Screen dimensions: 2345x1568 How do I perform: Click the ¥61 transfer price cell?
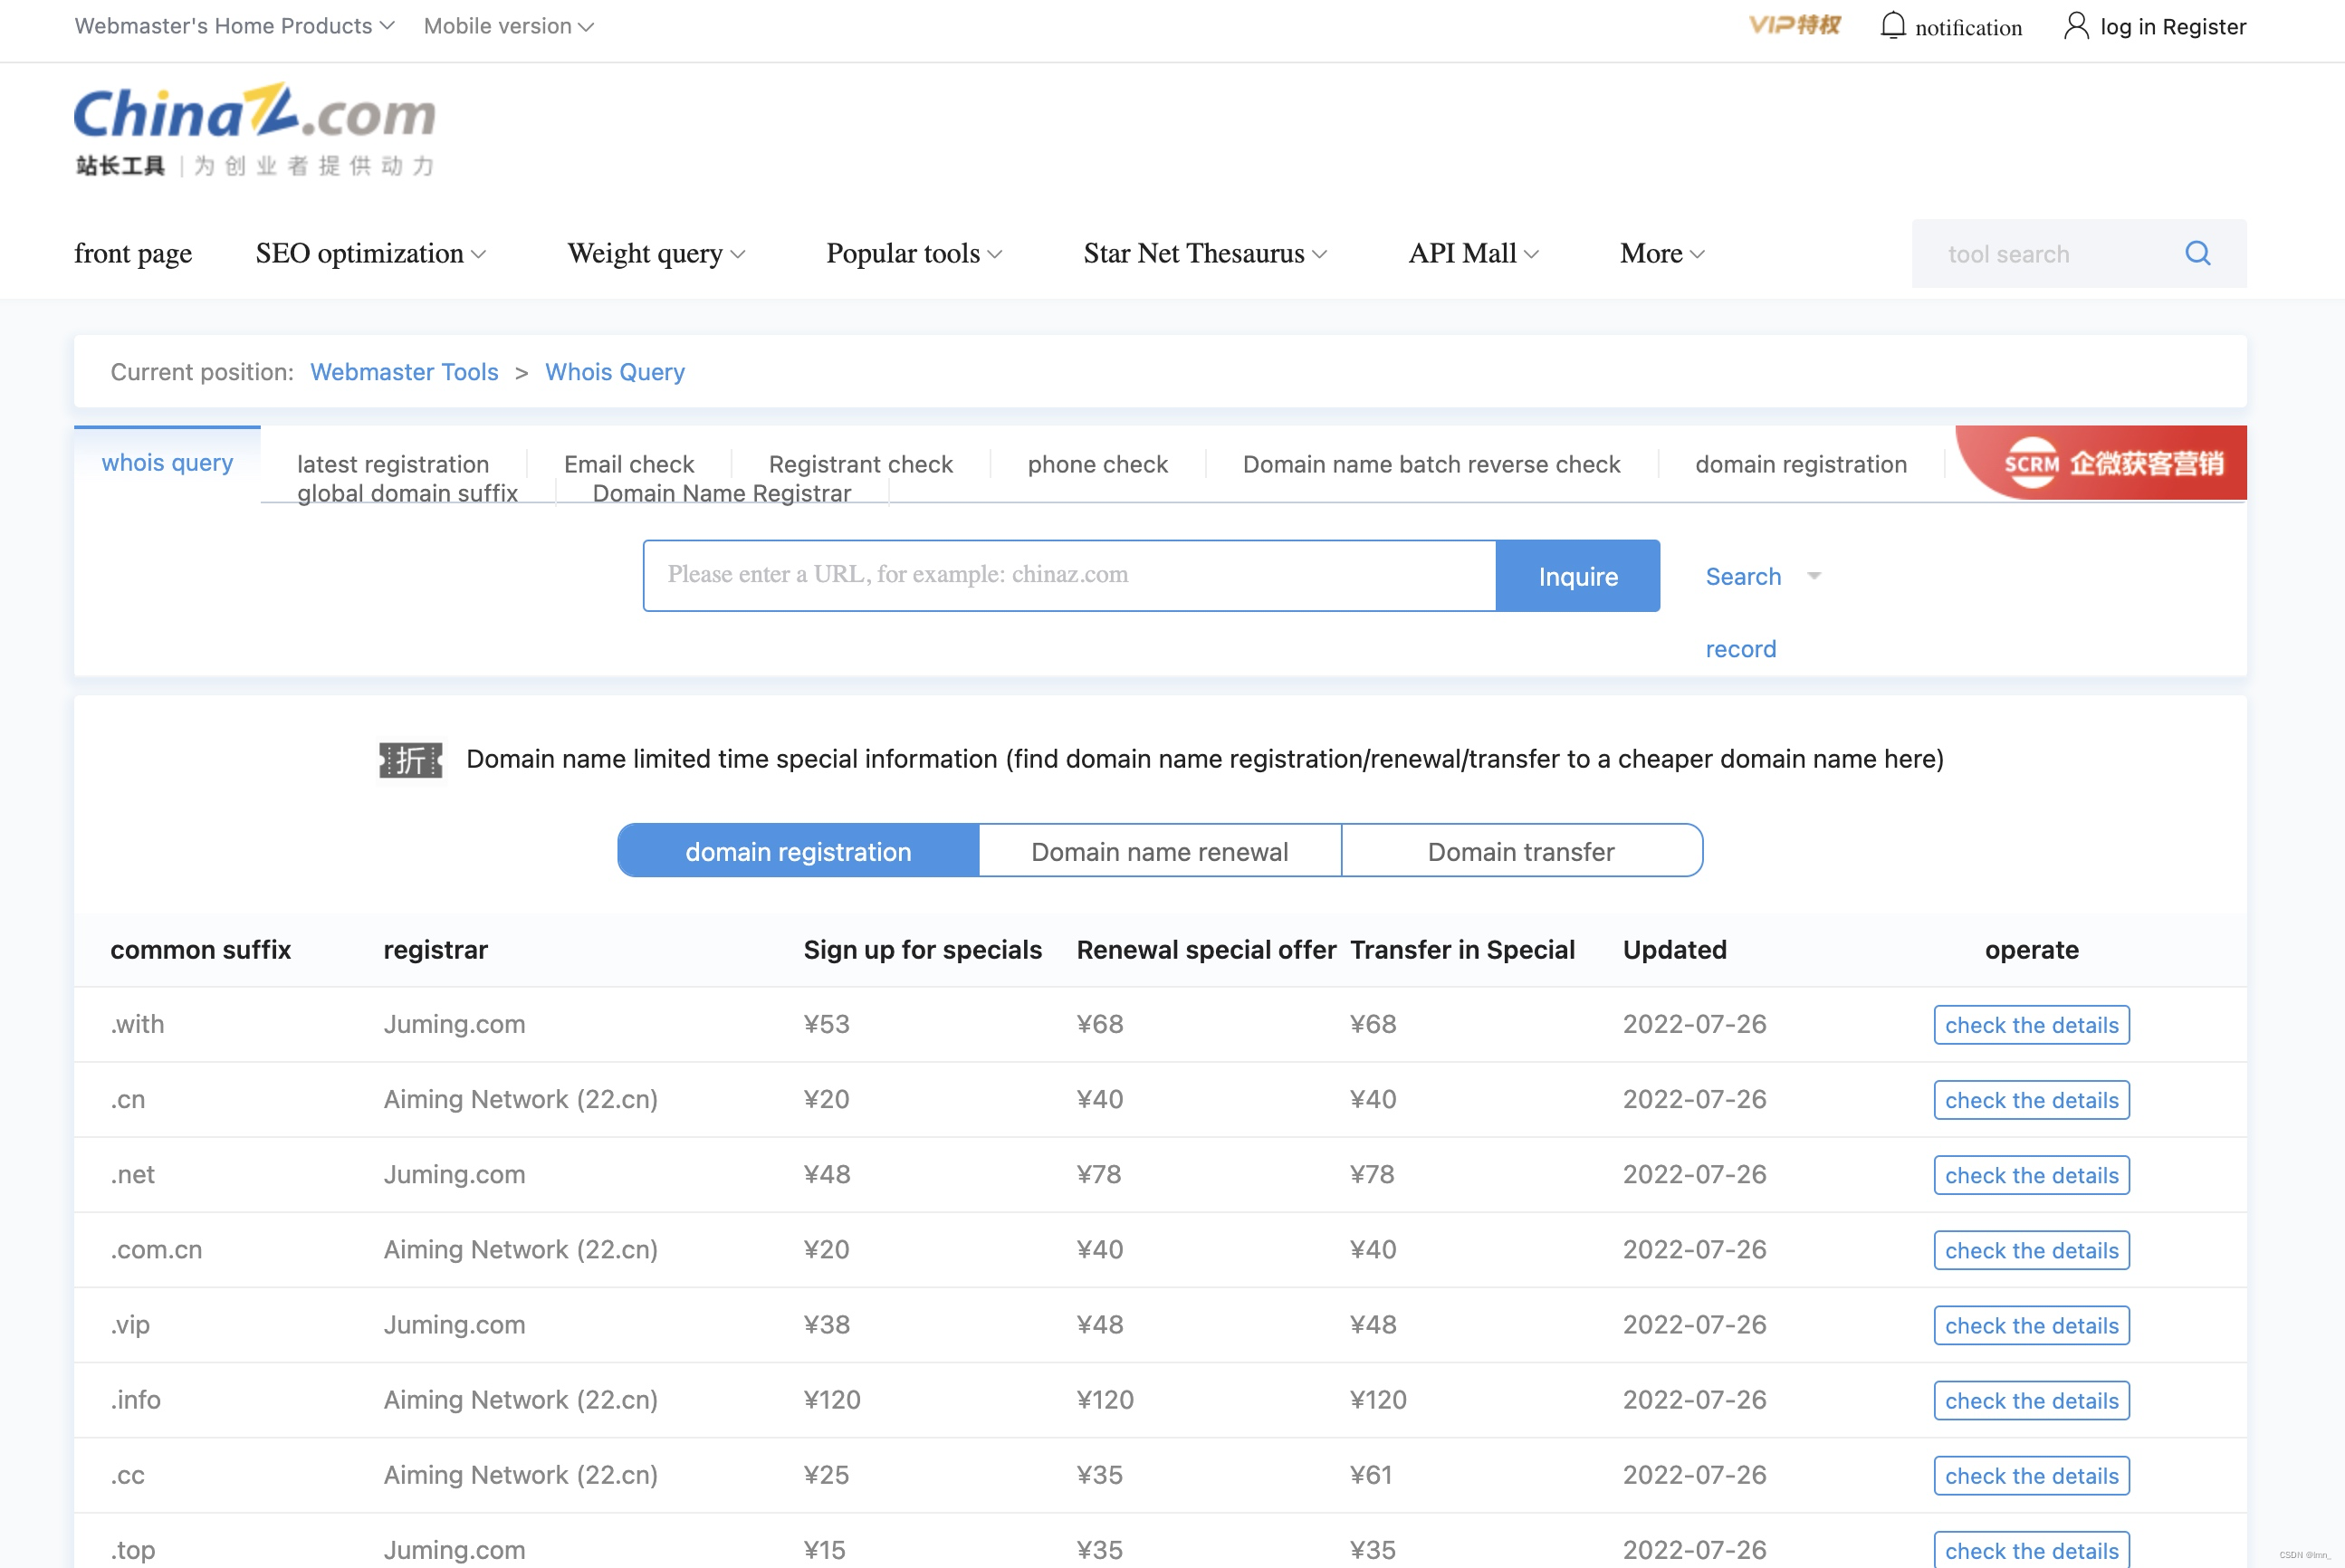(1370, 1475)
